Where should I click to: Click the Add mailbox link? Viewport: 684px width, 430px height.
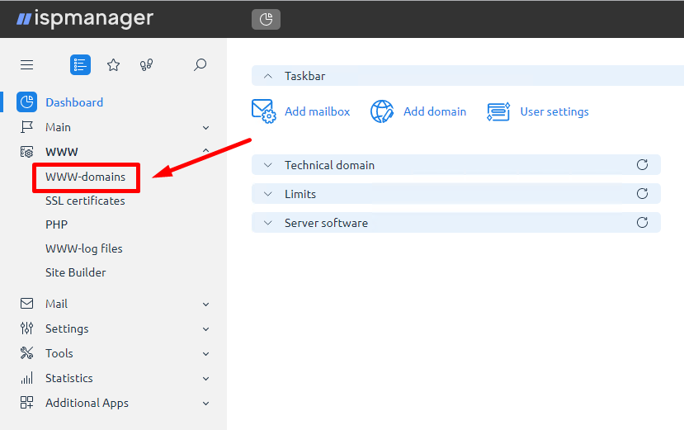tap(317, 111)
